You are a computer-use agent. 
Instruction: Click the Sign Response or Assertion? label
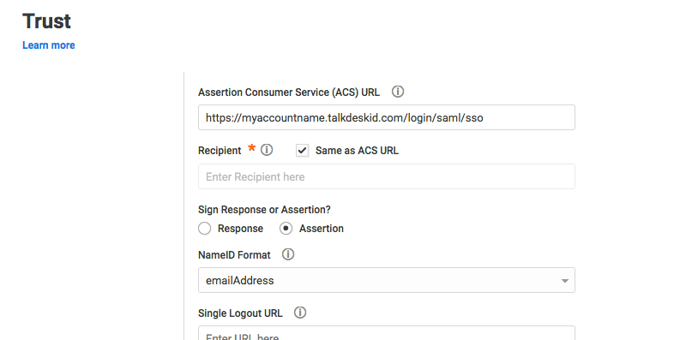[264, 210]
